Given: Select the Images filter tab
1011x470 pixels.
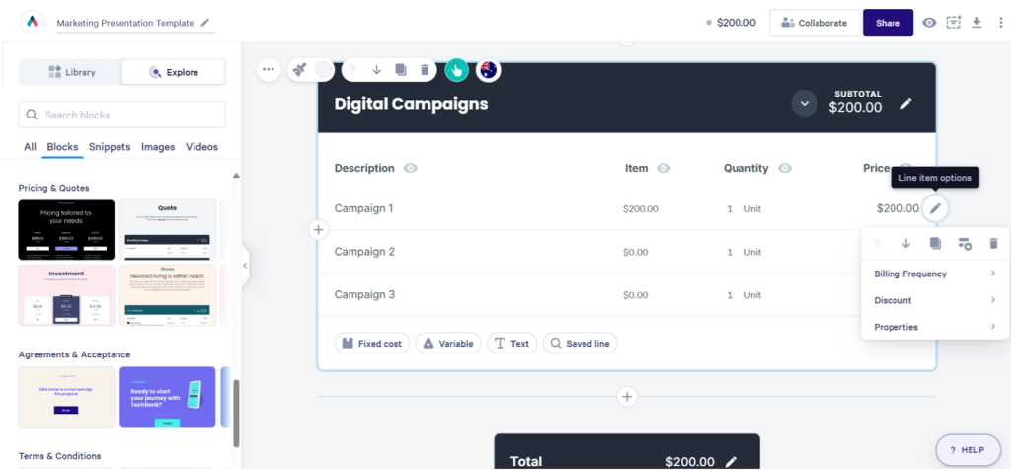Looking at the screenshot, I should [x=158, y=147].
